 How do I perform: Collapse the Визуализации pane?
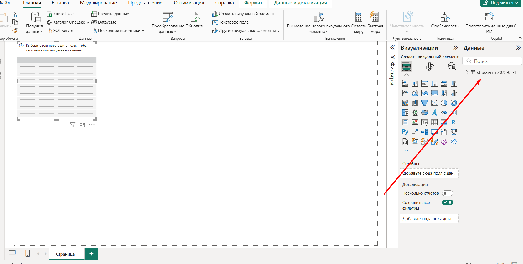(x=455, y=48)
